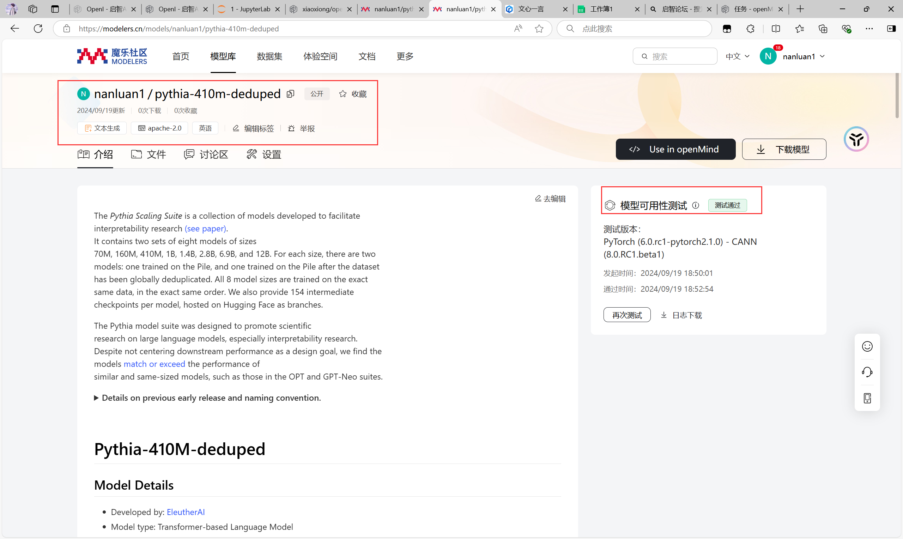Viewport: 903px width, 539px height.
Task: Expand the nanluan1 account menu arrow
Action: [822, 56]
